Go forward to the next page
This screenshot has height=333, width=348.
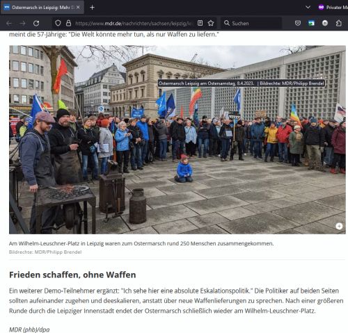22,23
